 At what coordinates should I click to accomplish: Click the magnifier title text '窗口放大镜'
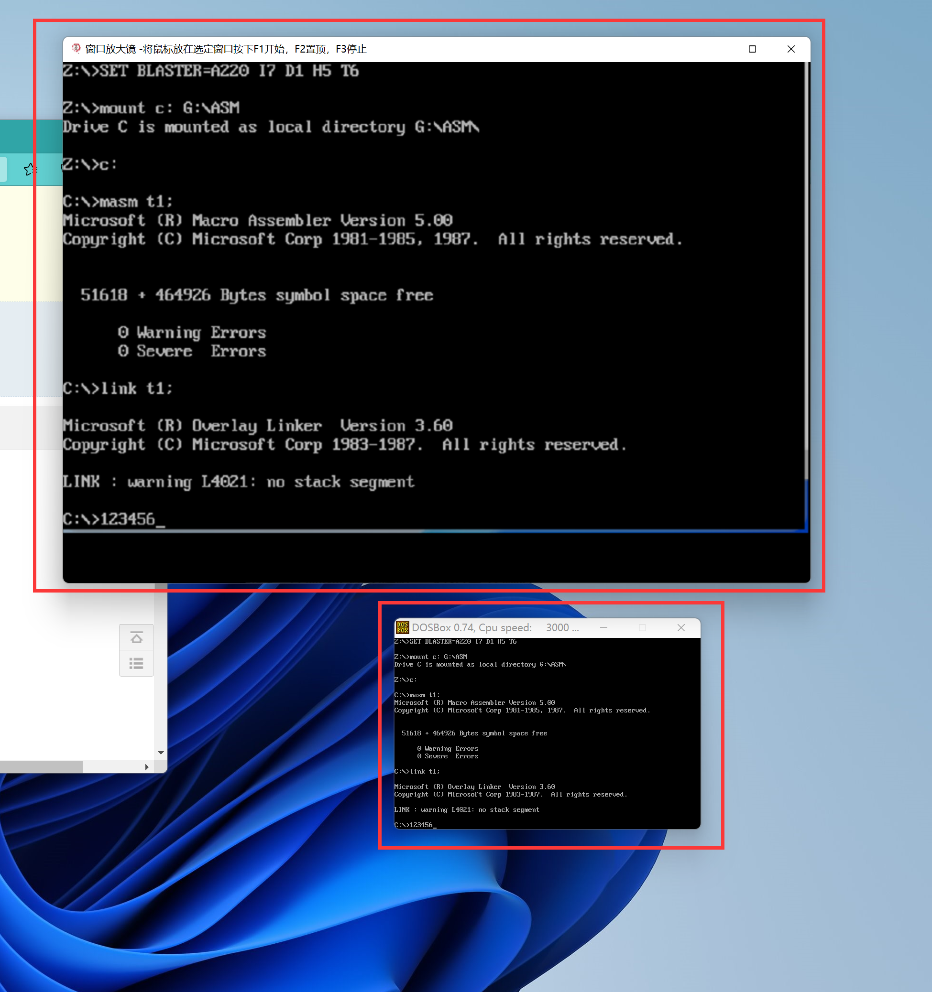pos(110,49)
